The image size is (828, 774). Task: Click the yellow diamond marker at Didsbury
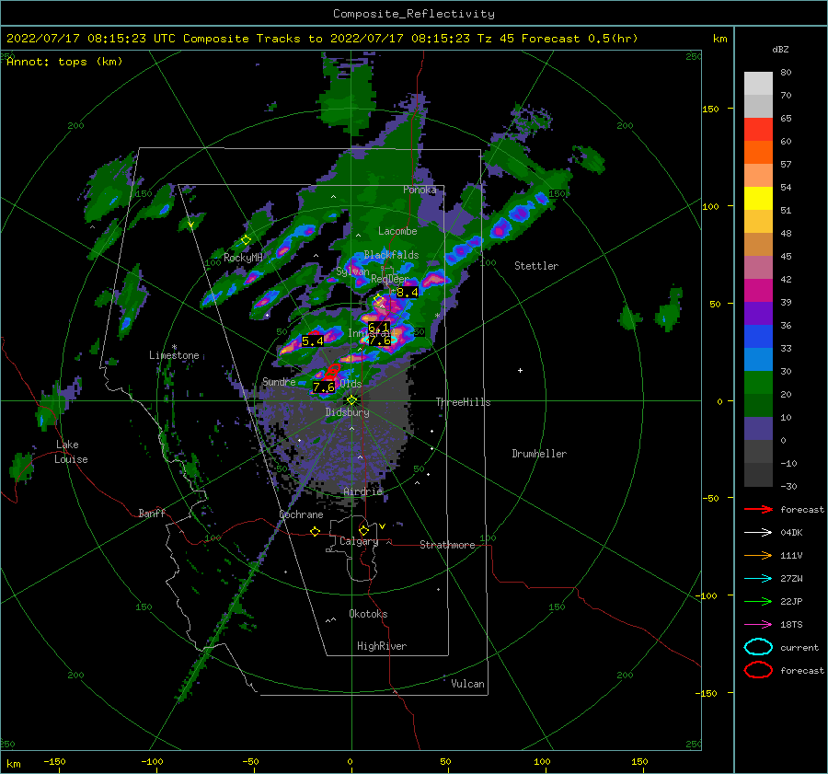351,400
